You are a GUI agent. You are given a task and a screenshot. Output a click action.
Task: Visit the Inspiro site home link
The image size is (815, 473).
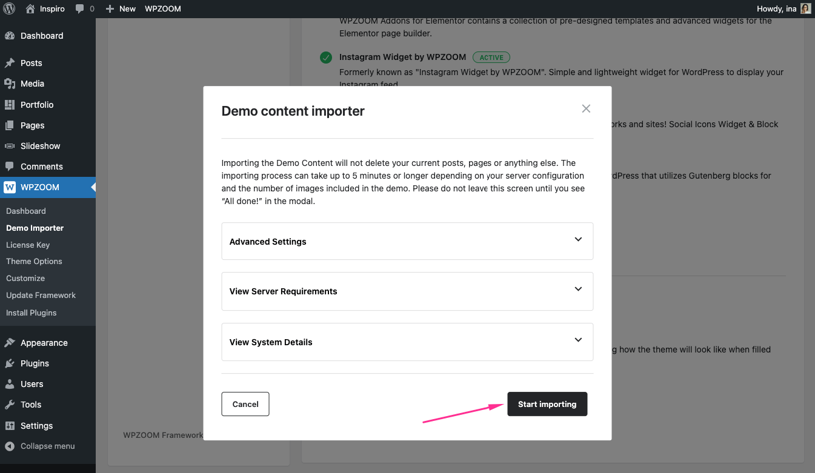45,8
